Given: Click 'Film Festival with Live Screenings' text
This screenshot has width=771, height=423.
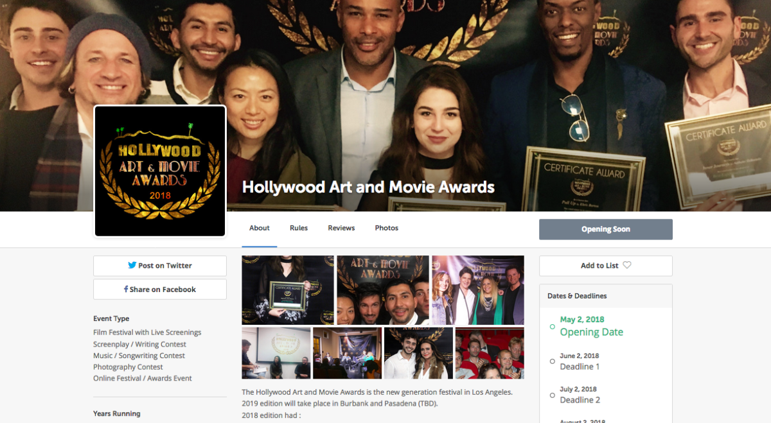Looking at the screenshot, I should coord(147,332).
